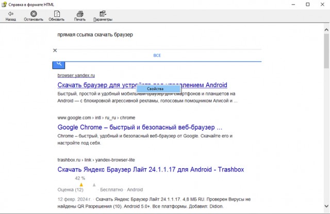Screen dimensions: 330x214
Task: Open the Параметры options dropdown
Action: click(103, 16)
